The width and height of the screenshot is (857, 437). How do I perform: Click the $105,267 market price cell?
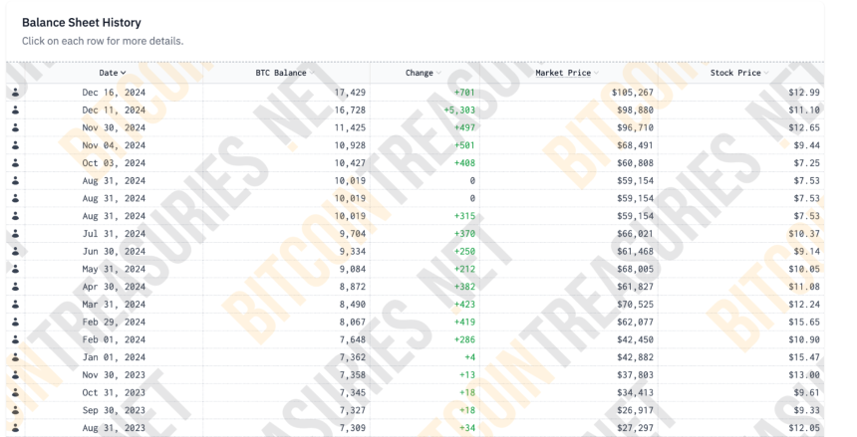[x=633, y=93]
